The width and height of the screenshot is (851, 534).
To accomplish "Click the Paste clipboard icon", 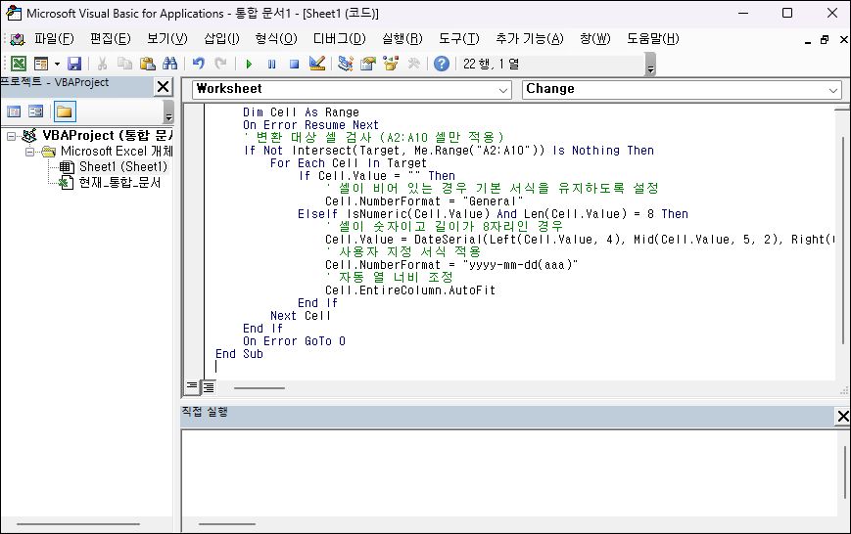I will click(x=148, y=64).
